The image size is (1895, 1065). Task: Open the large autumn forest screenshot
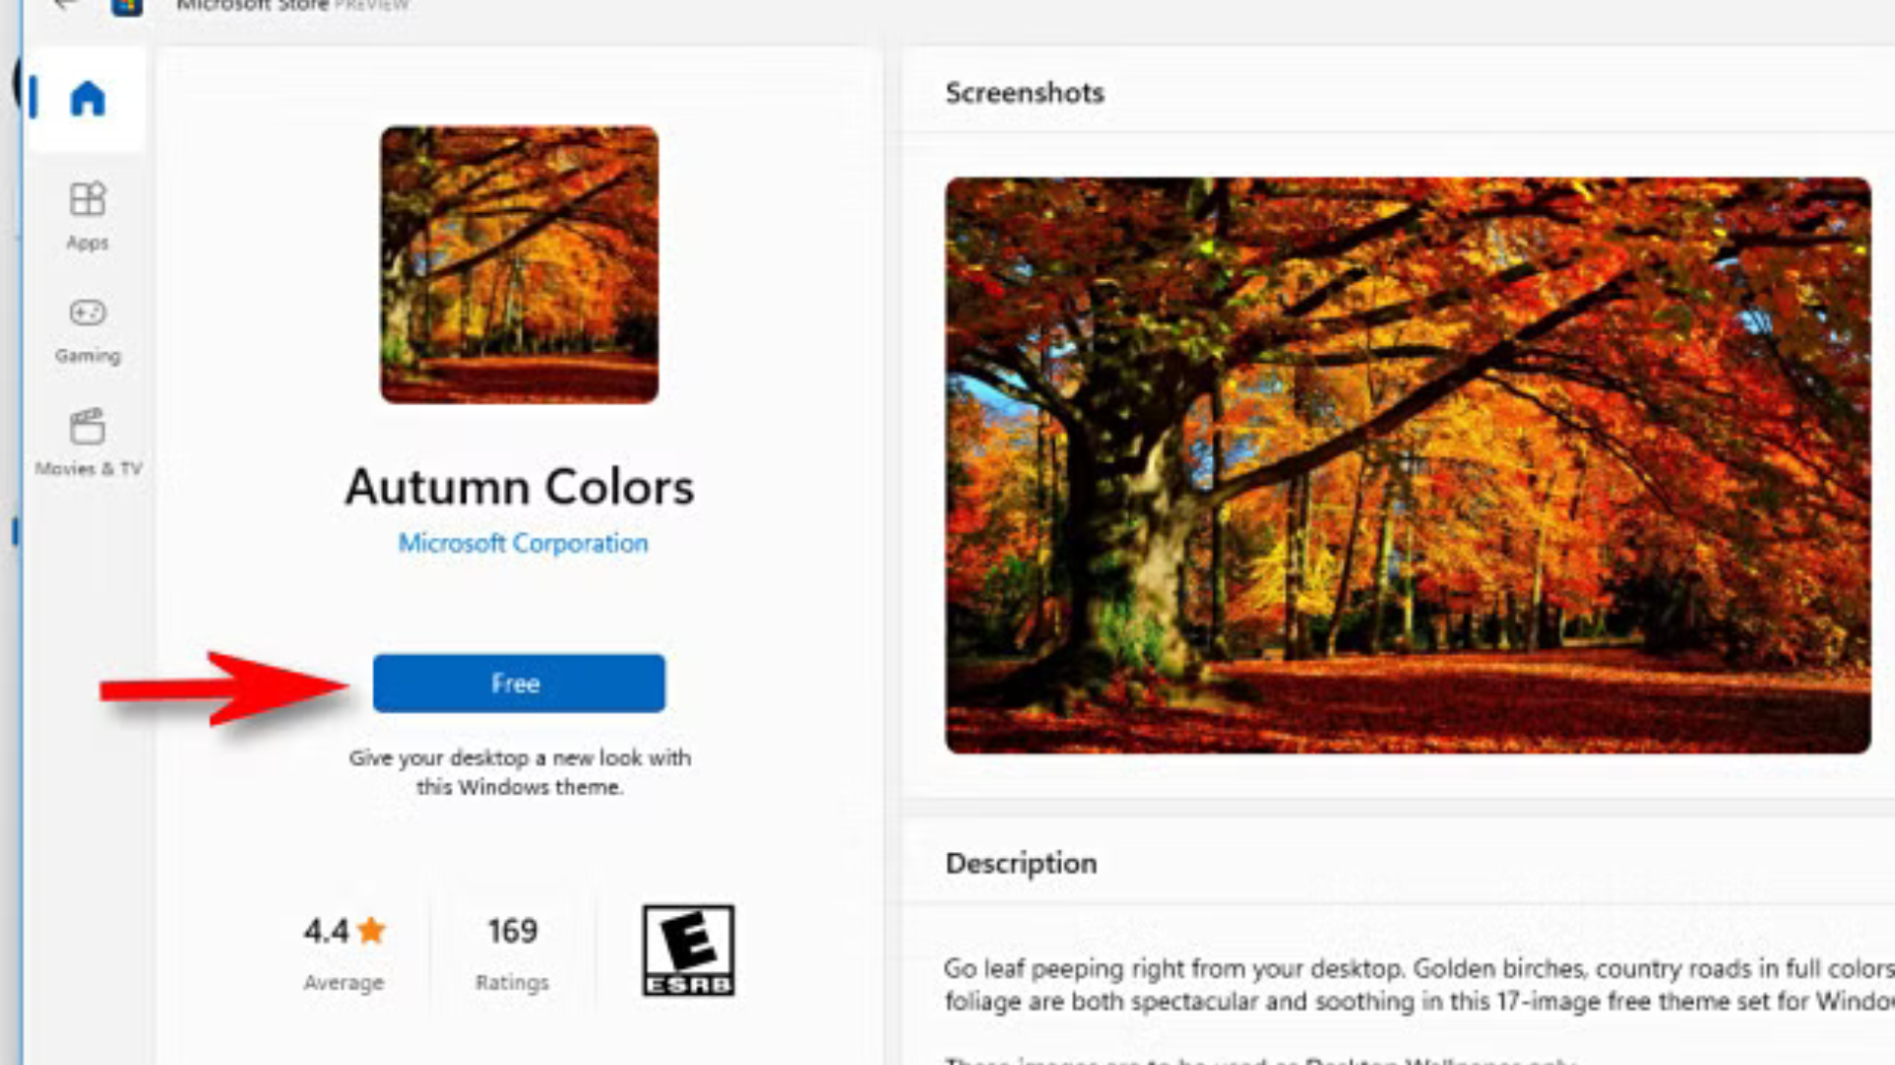[x=1407, y=465]
